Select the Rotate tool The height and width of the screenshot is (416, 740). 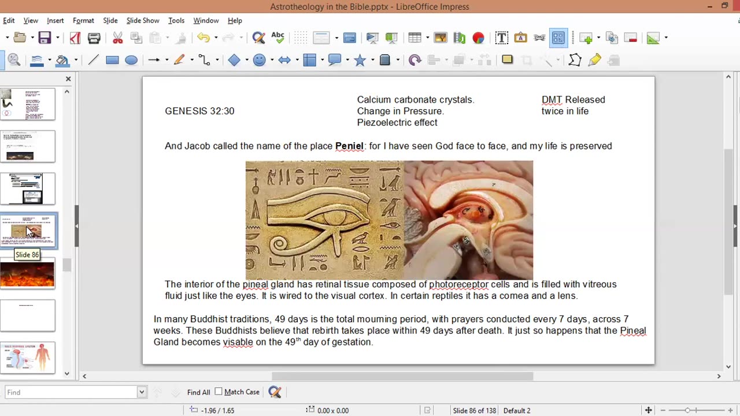(x=415, y=60)
